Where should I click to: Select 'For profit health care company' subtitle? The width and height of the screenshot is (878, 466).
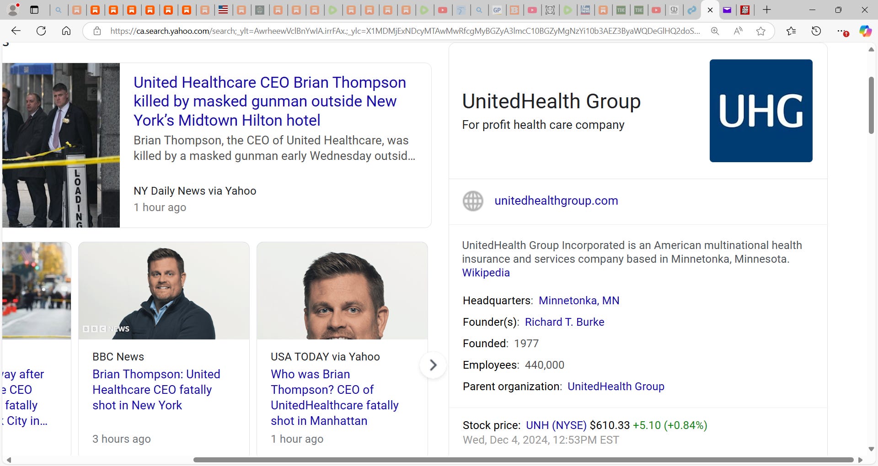coord(543,125)
